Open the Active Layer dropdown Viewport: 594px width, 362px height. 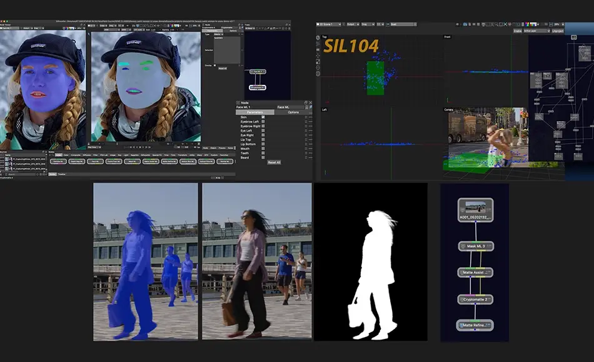coord(537,31)
